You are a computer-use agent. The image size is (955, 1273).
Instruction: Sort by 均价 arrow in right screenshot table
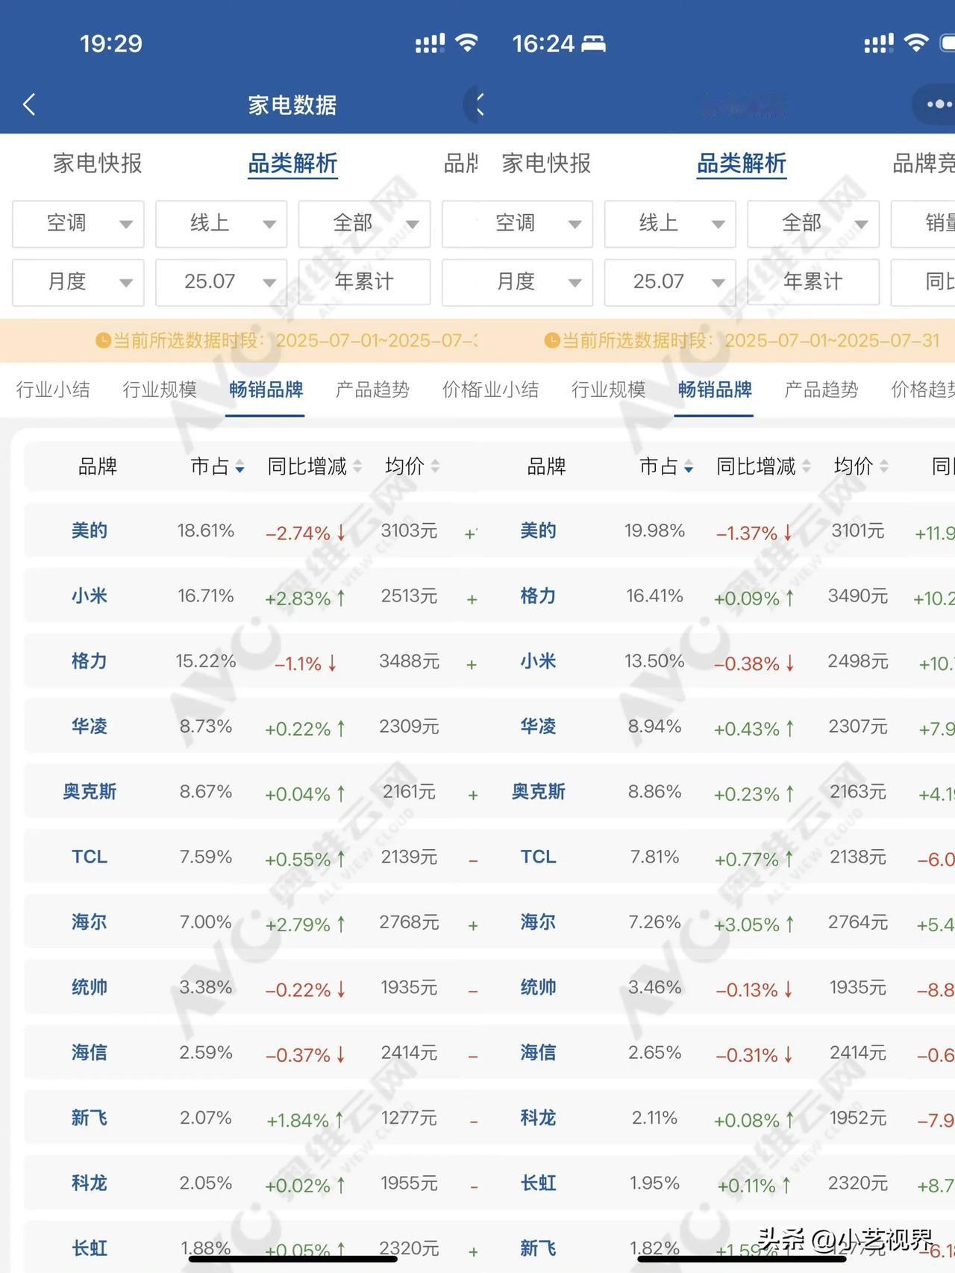884,467
